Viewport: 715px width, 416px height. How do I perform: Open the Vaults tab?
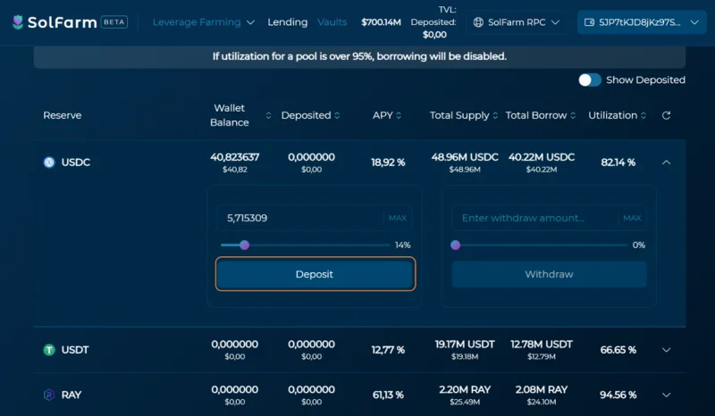pos(332,21)
